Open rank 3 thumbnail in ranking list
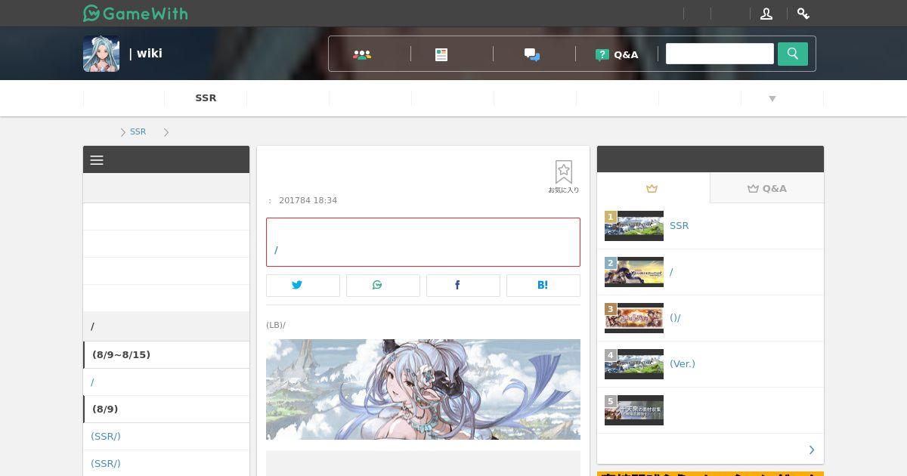 634,318
